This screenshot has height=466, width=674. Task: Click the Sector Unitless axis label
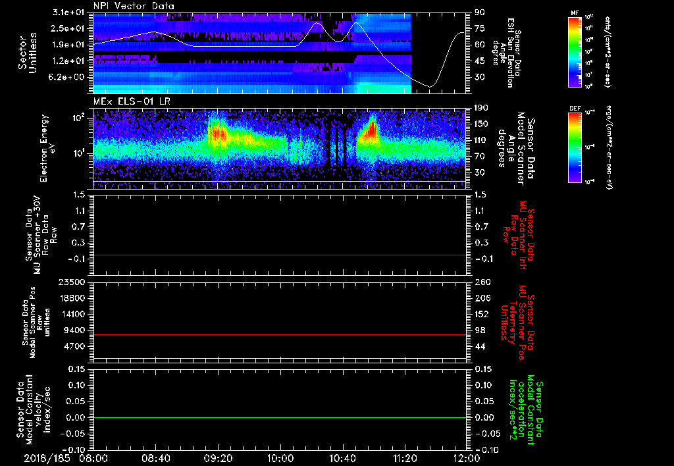click(x=28, y=53)
